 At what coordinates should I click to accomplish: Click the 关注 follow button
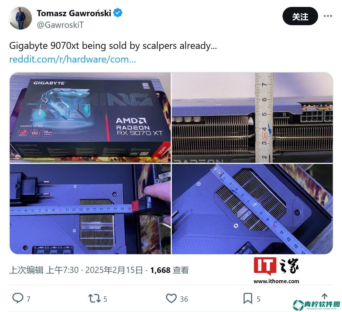300,16
